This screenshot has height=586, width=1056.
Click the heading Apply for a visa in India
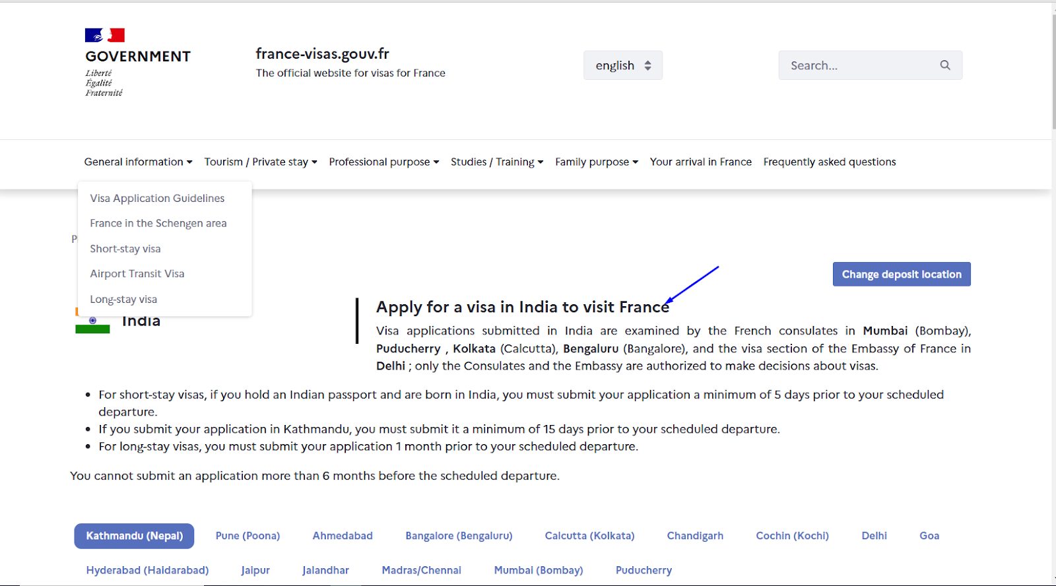[x=523, y=307]
